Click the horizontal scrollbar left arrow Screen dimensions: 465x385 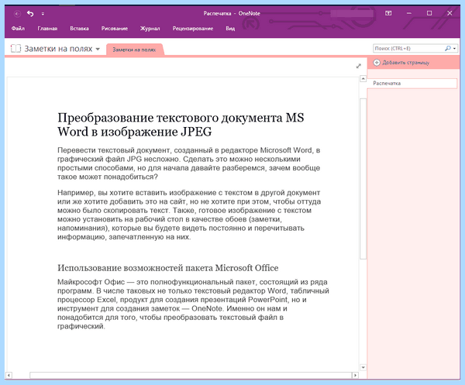click(x=9, y=375)
